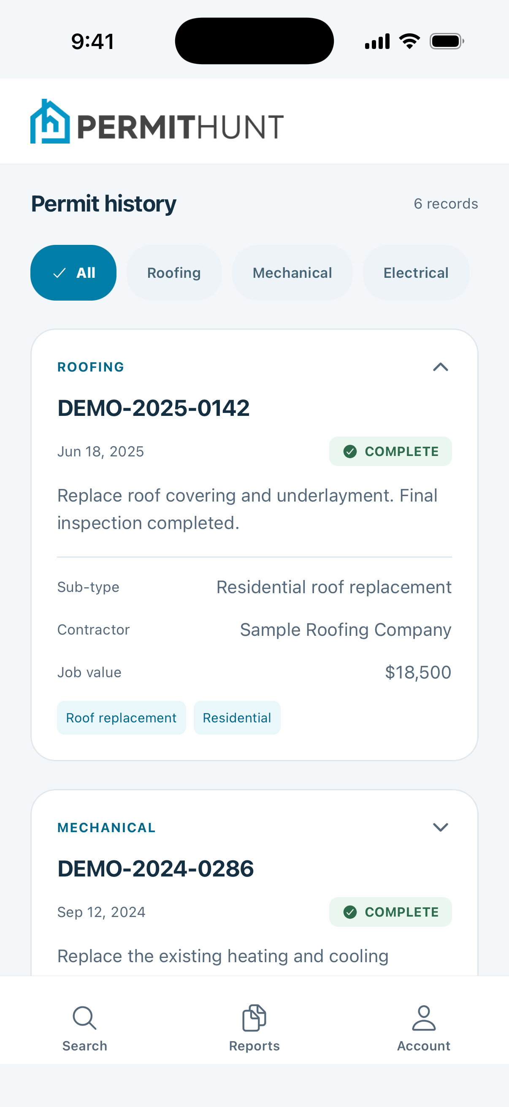509x1107 pixels.
Task: Tap the $18,500 job value
Action: pyautogui.click(x=418, y=672)
